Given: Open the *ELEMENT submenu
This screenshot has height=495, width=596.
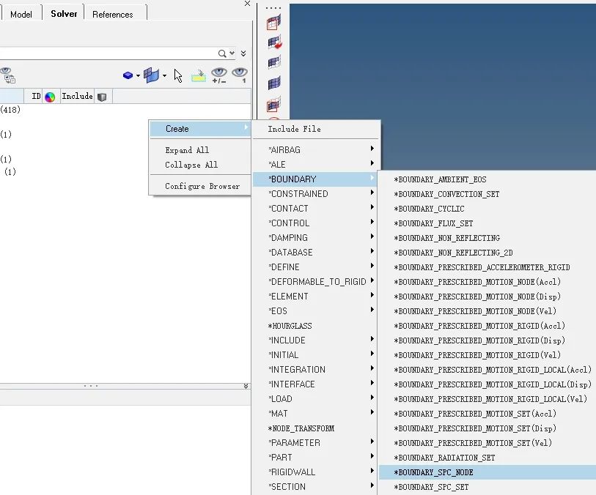Looking at the screenshot, I should pyautogui.click(x=316, y=296).
